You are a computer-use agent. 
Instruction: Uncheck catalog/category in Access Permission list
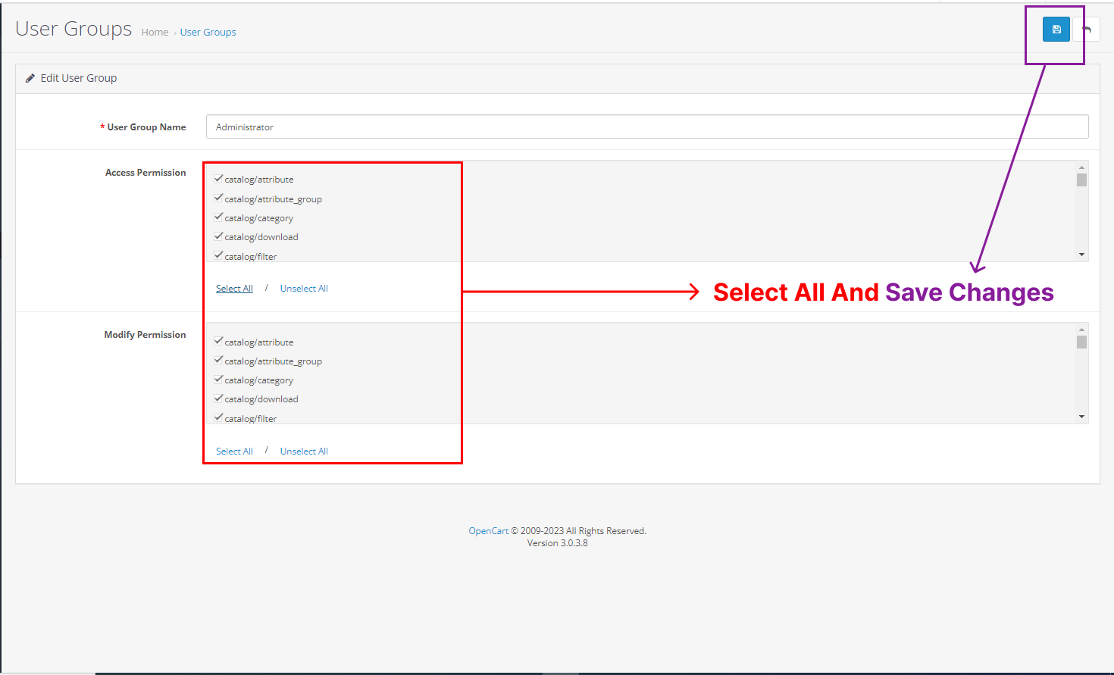218,217
